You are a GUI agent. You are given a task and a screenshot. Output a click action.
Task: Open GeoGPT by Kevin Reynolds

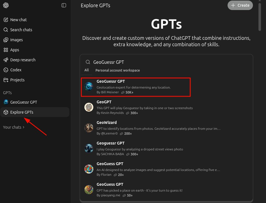click(166, 107)
